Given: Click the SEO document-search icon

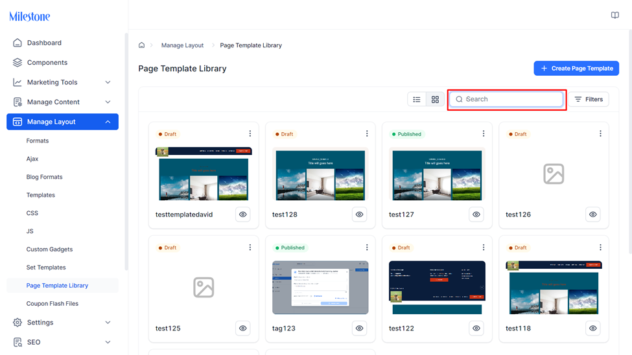Looking at the screenshot, I should (18, 342).
